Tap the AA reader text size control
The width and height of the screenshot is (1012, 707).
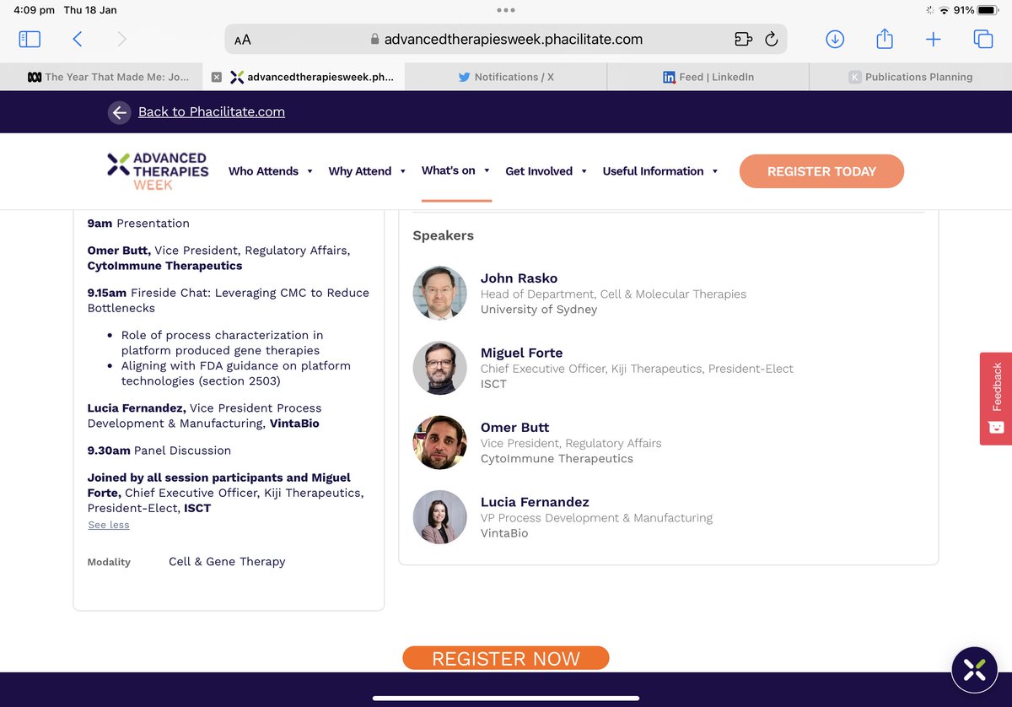(x=243, y=40)
